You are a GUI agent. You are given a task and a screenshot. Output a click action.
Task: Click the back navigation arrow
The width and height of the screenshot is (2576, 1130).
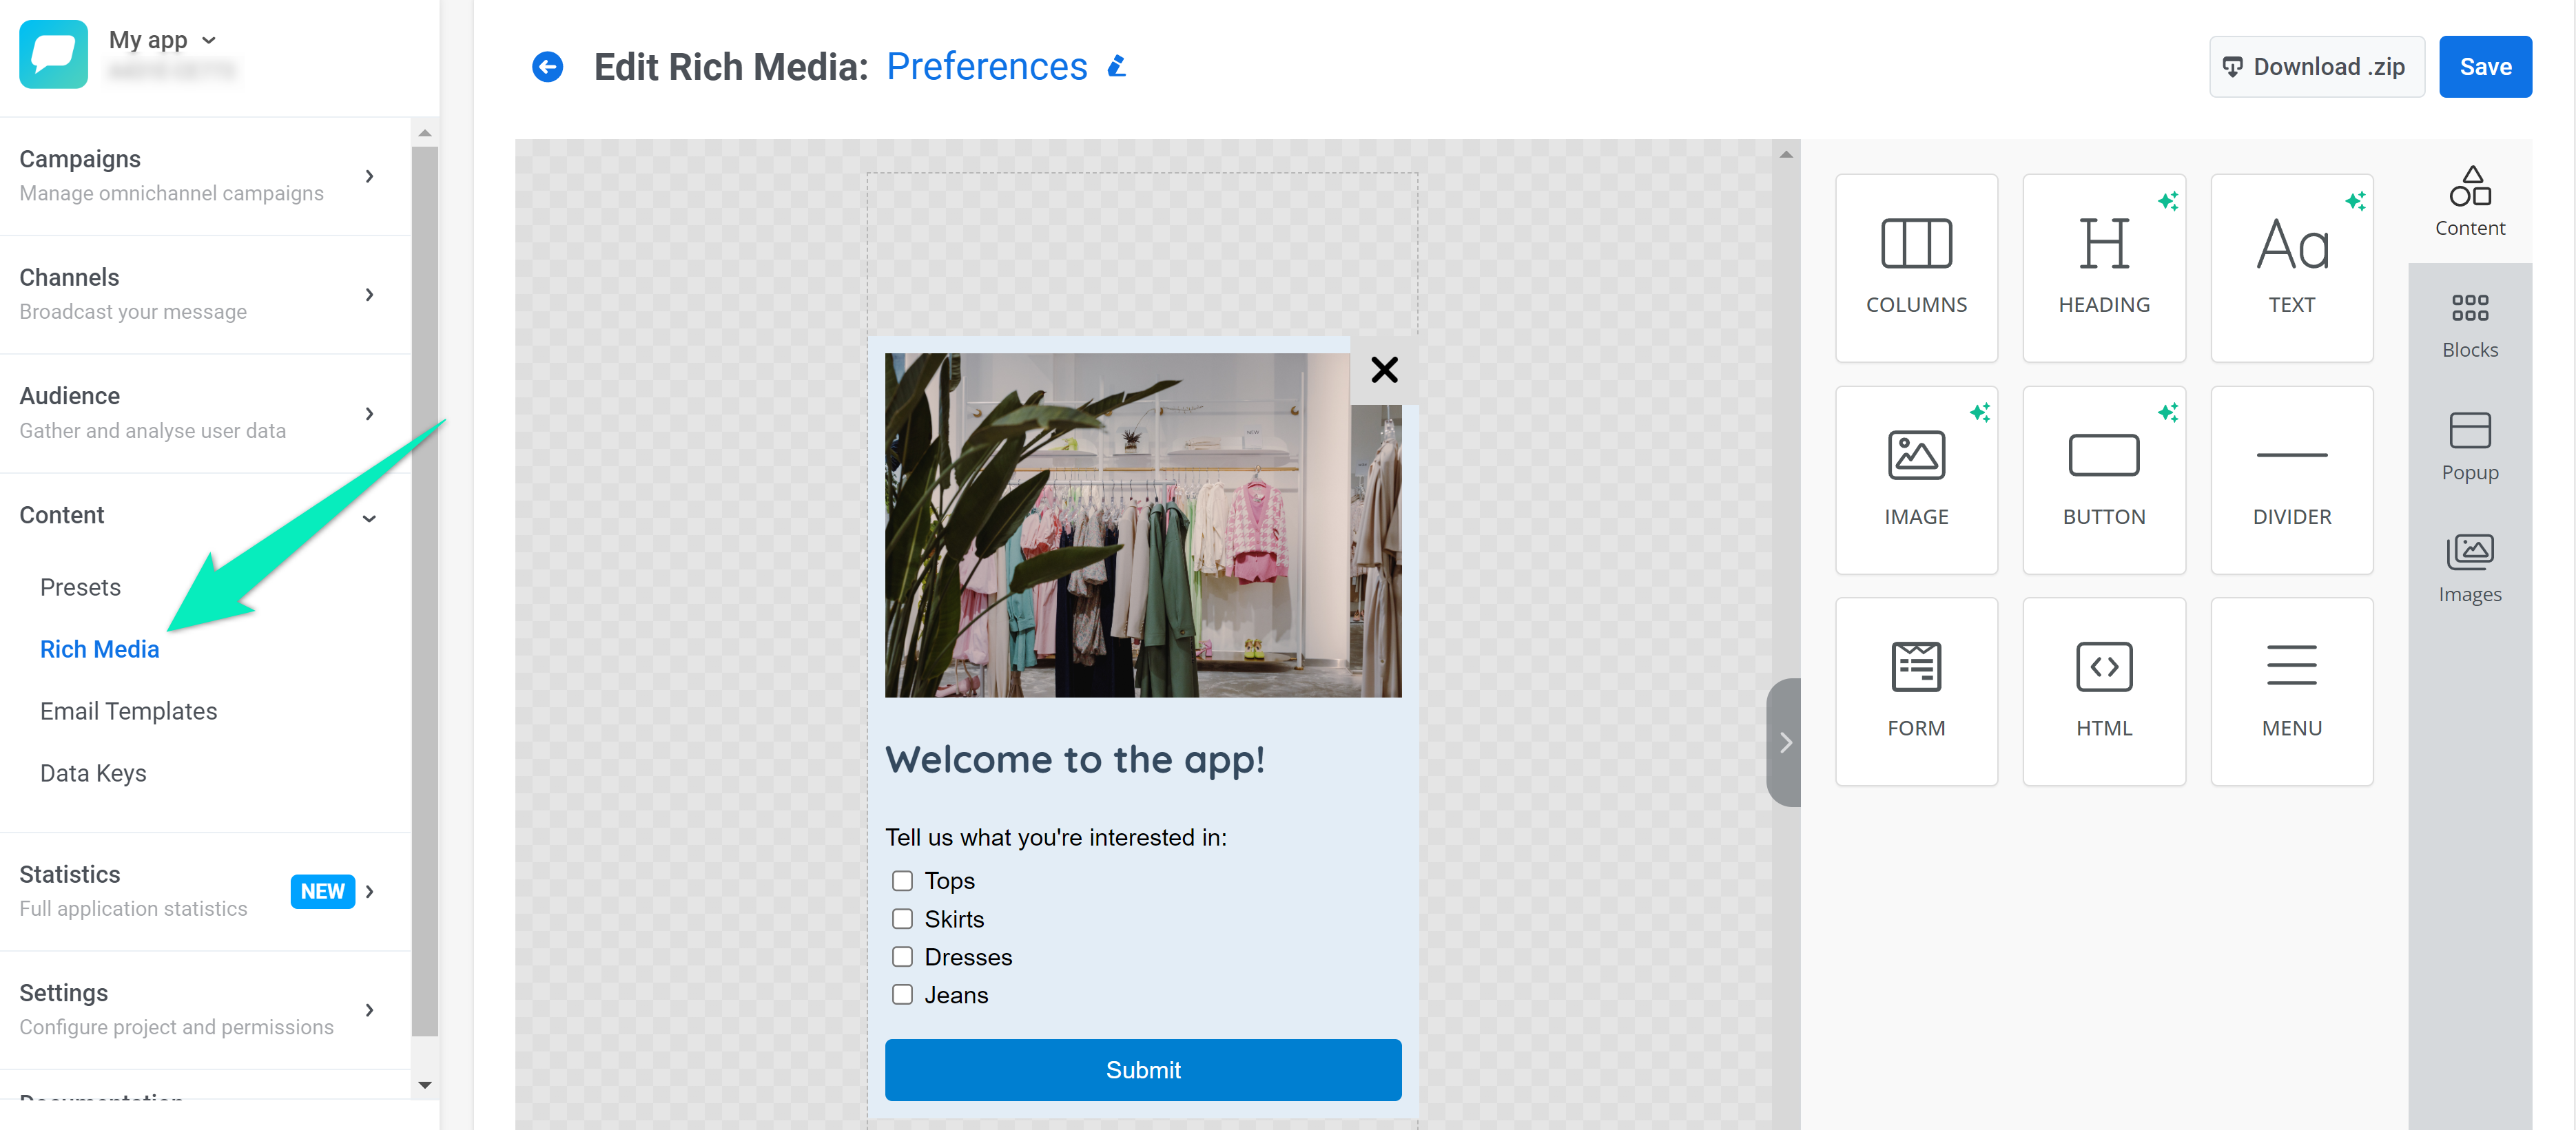pyautogui.click(x=547, y=65)
